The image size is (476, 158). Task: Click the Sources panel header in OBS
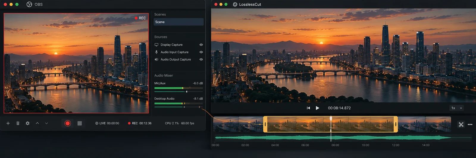click(161, 37)
